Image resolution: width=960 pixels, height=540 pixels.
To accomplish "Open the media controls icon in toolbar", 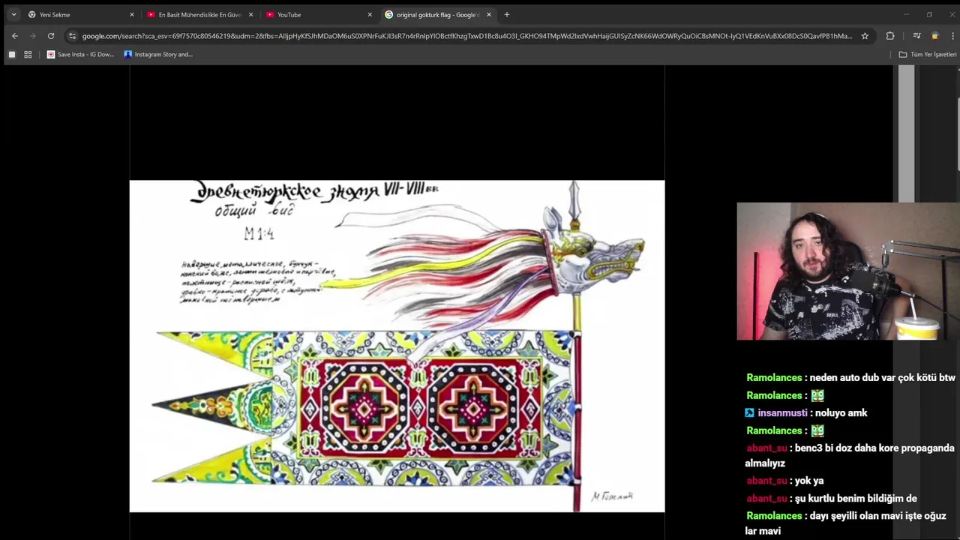I will tap(916, 36).
